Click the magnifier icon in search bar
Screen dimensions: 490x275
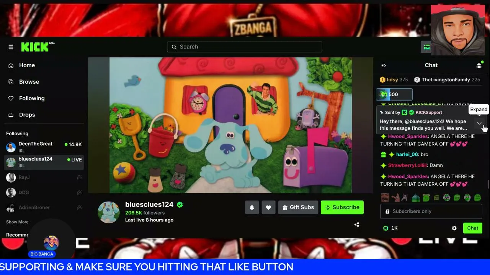(174, 47)
